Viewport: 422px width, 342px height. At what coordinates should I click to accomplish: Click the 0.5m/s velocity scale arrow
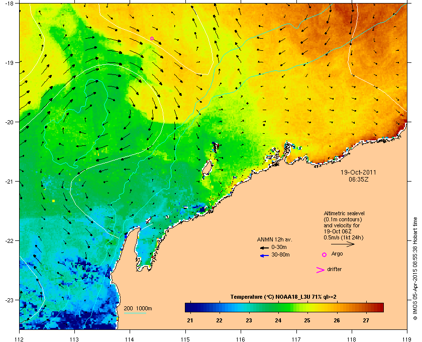[x=343, y=244]
